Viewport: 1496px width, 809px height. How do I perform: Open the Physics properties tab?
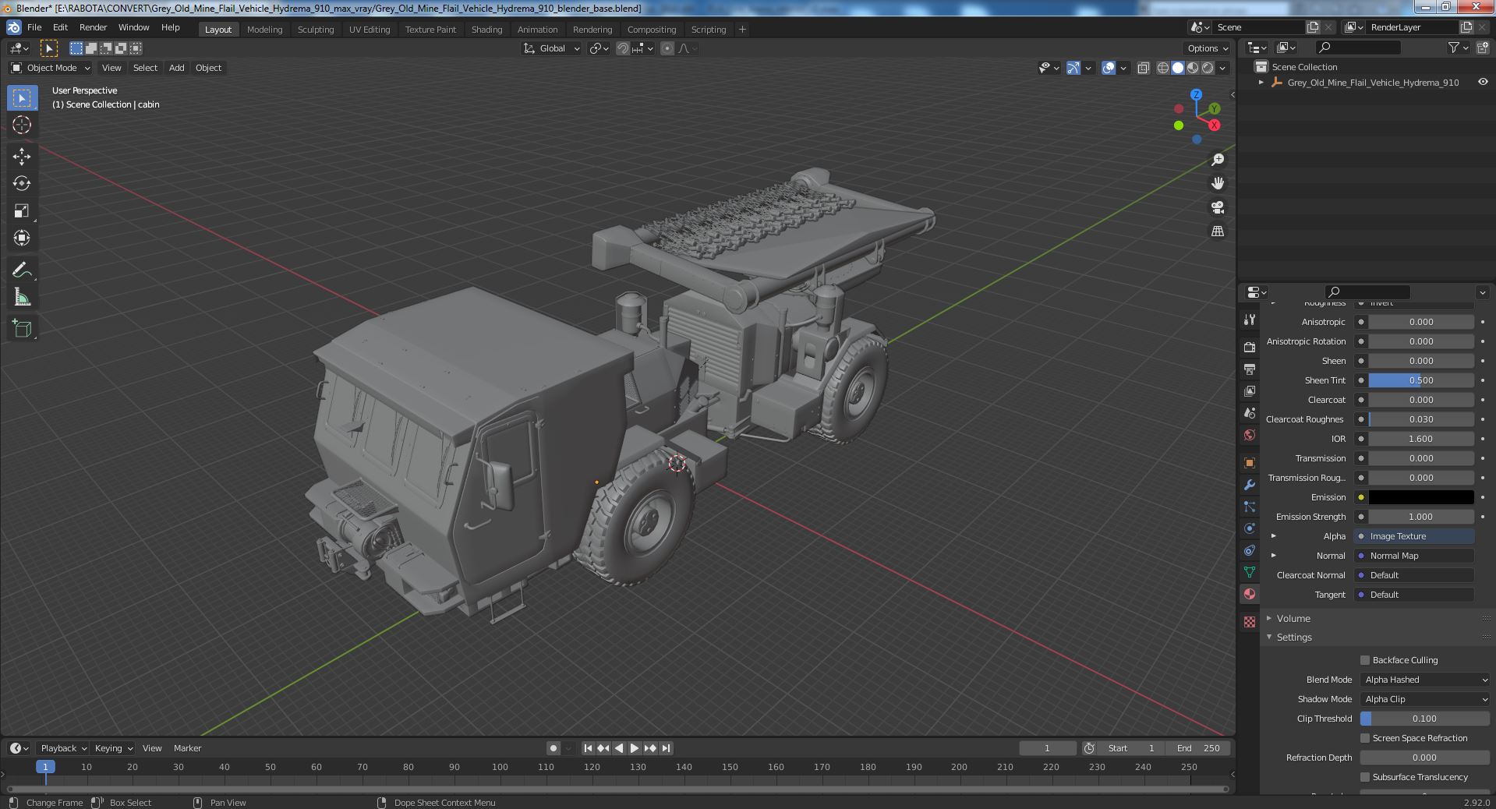[x=1250, y=528]
